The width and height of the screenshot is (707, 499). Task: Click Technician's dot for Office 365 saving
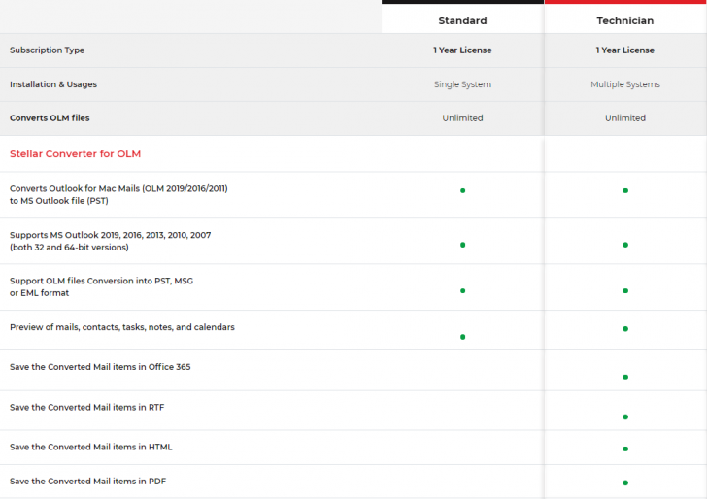pyautogui.click(x=625, y=377)
